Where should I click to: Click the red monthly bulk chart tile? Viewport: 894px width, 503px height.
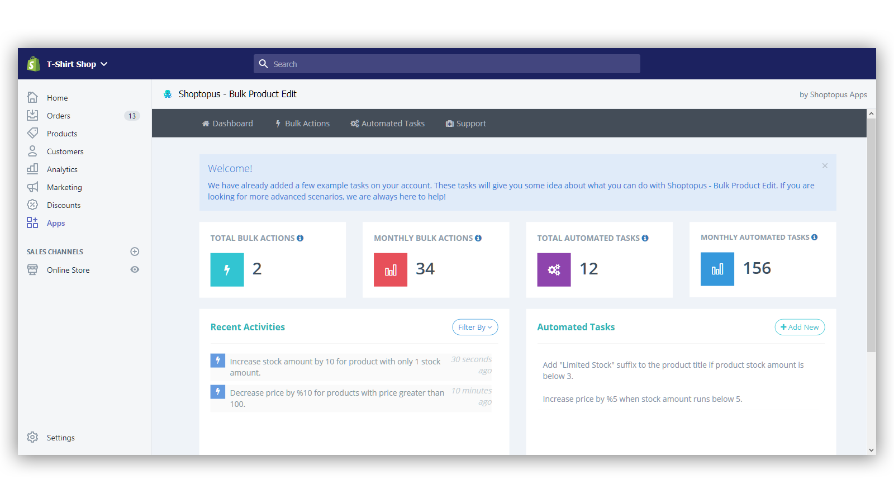(x=391, y=270)
